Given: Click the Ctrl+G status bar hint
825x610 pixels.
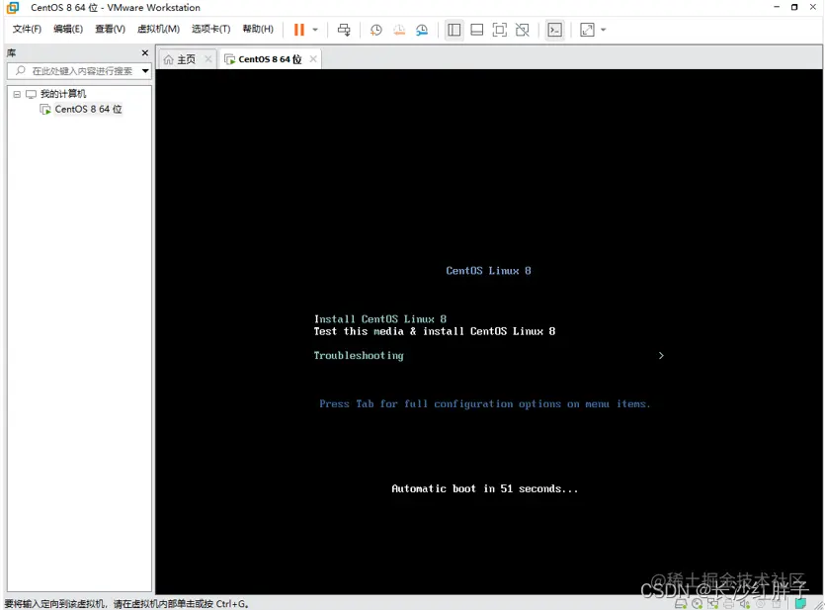Looking at the screenshot, I should [126, 604].
